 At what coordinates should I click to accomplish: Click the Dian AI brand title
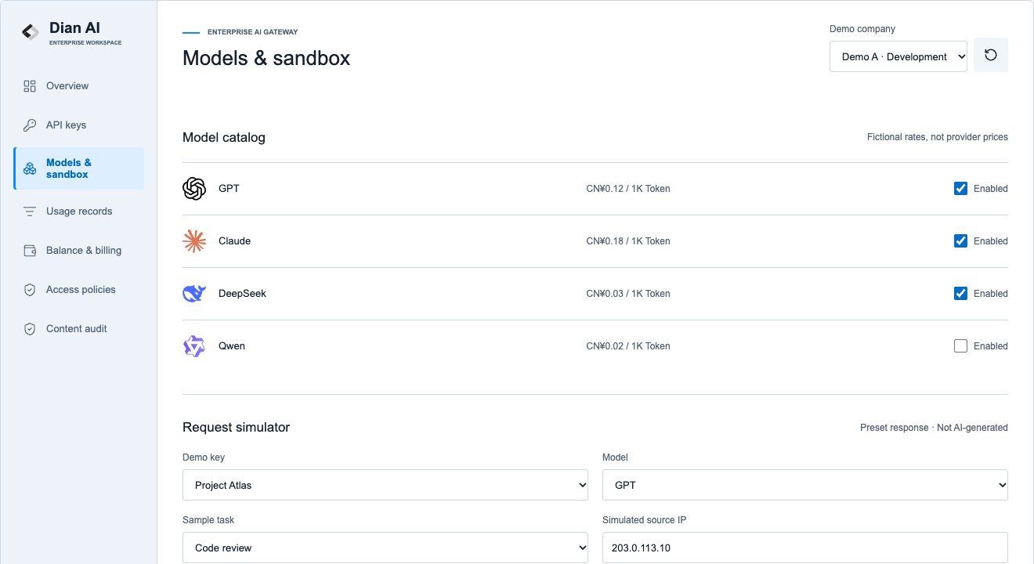pyautogui.click(x=74, y=28)
